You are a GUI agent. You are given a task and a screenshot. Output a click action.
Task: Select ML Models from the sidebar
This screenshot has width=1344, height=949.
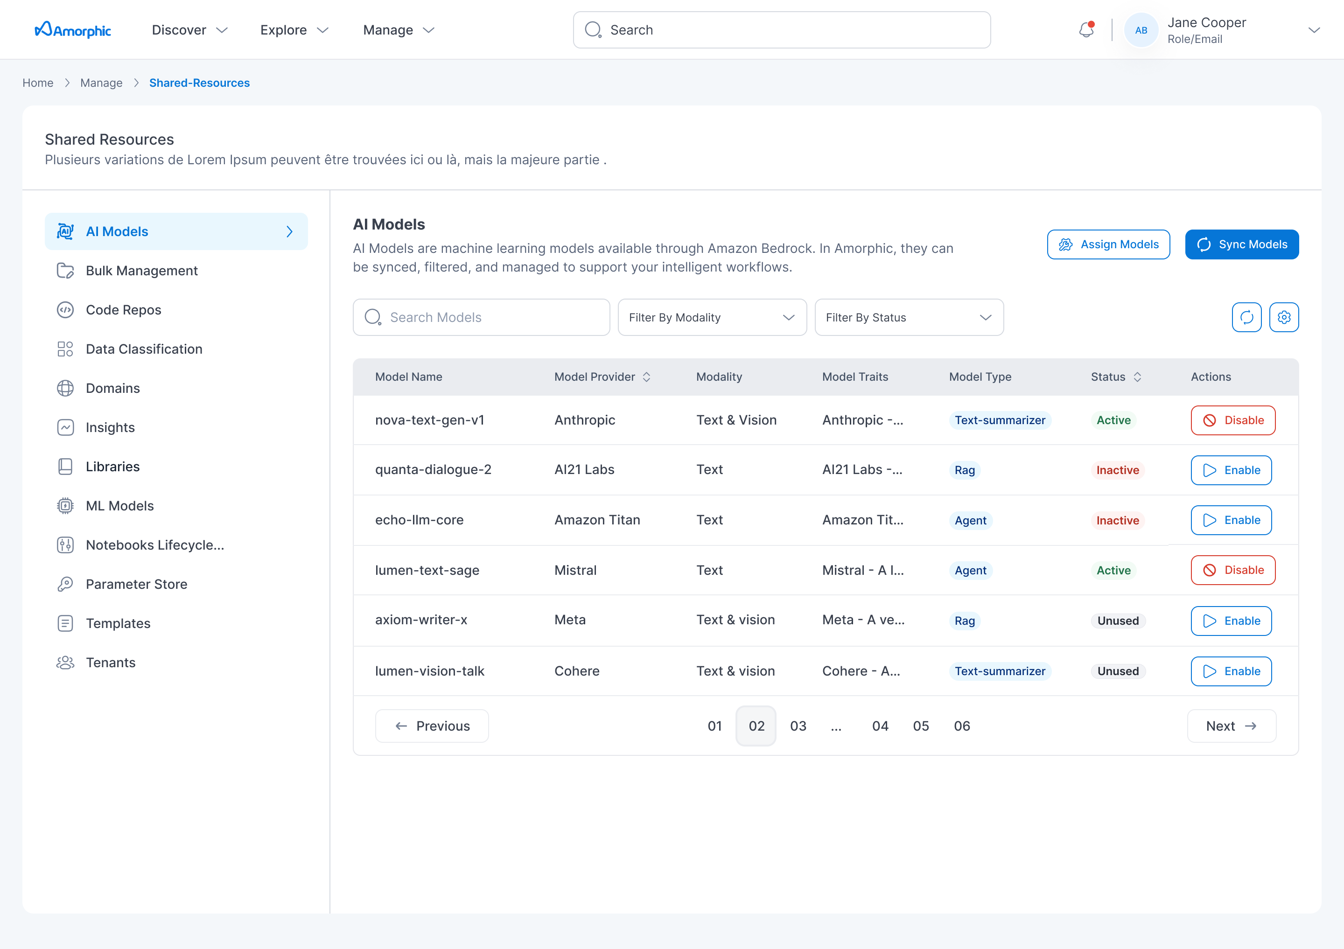tap(119, 505)
